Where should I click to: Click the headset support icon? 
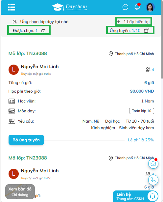(x=152, y=196)
